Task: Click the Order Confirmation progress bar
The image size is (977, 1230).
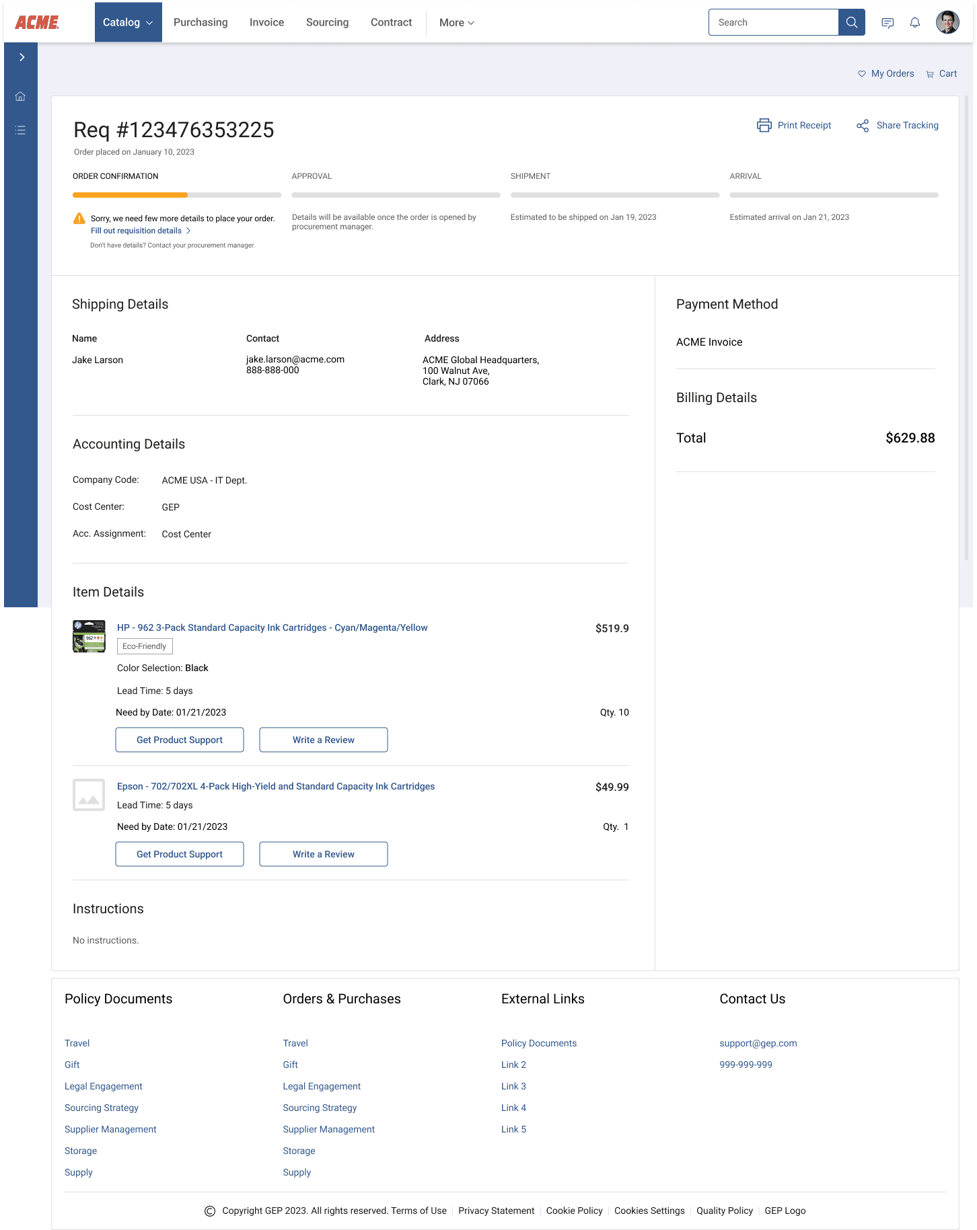Action: click(177, 195)
